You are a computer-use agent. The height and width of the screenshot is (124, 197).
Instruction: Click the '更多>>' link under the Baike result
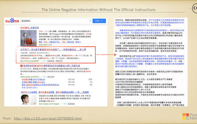(x=78, y=42)
